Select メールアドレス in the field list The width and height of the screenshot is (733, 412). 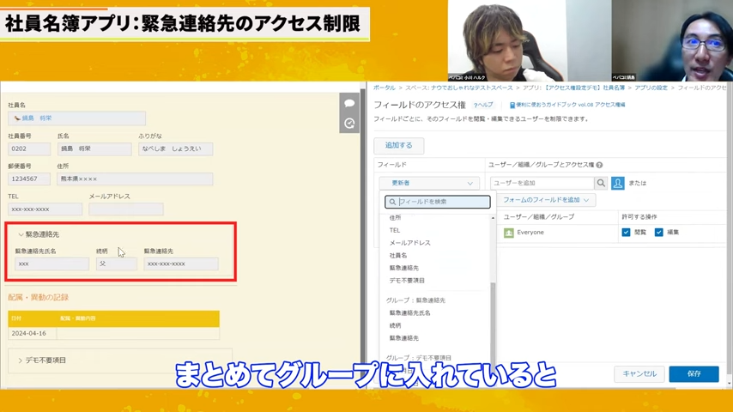(410, 243)
